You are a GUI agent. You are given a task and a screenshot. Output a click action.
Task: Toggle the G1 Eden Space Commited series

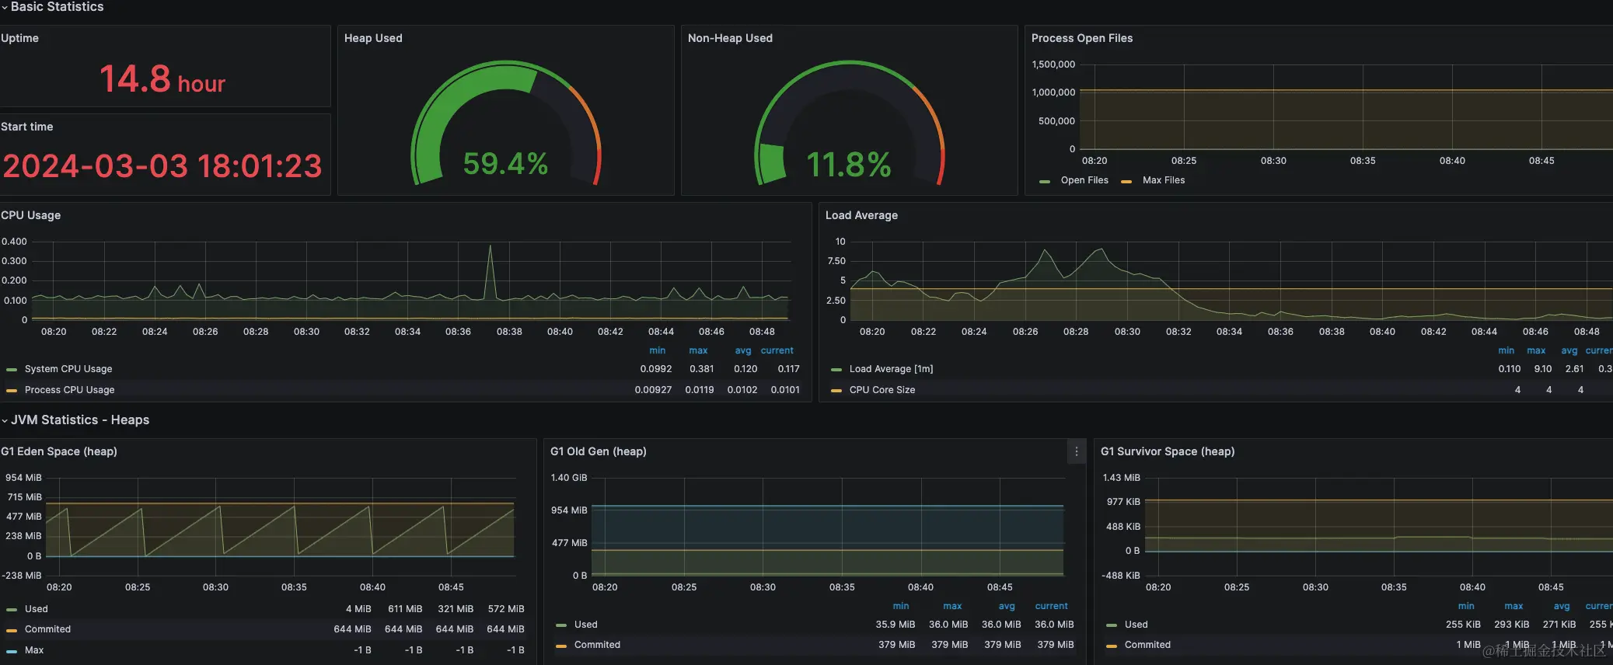tap(47, 629)
